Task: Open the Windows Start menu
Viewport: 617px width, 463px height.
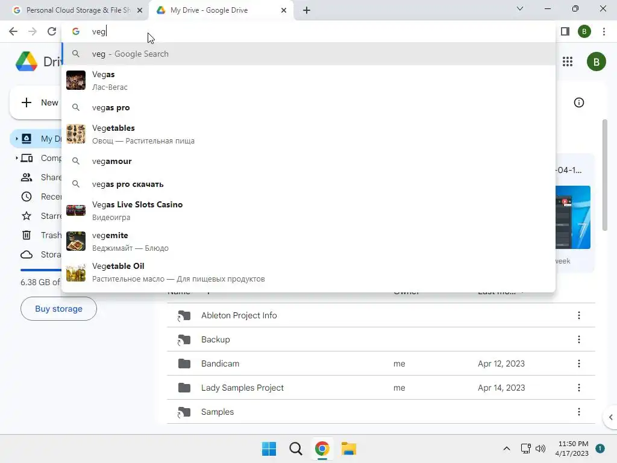Action: pos(269,449)
